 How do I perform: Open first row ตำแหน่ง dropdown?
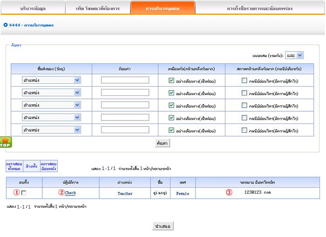click(51, 80)
